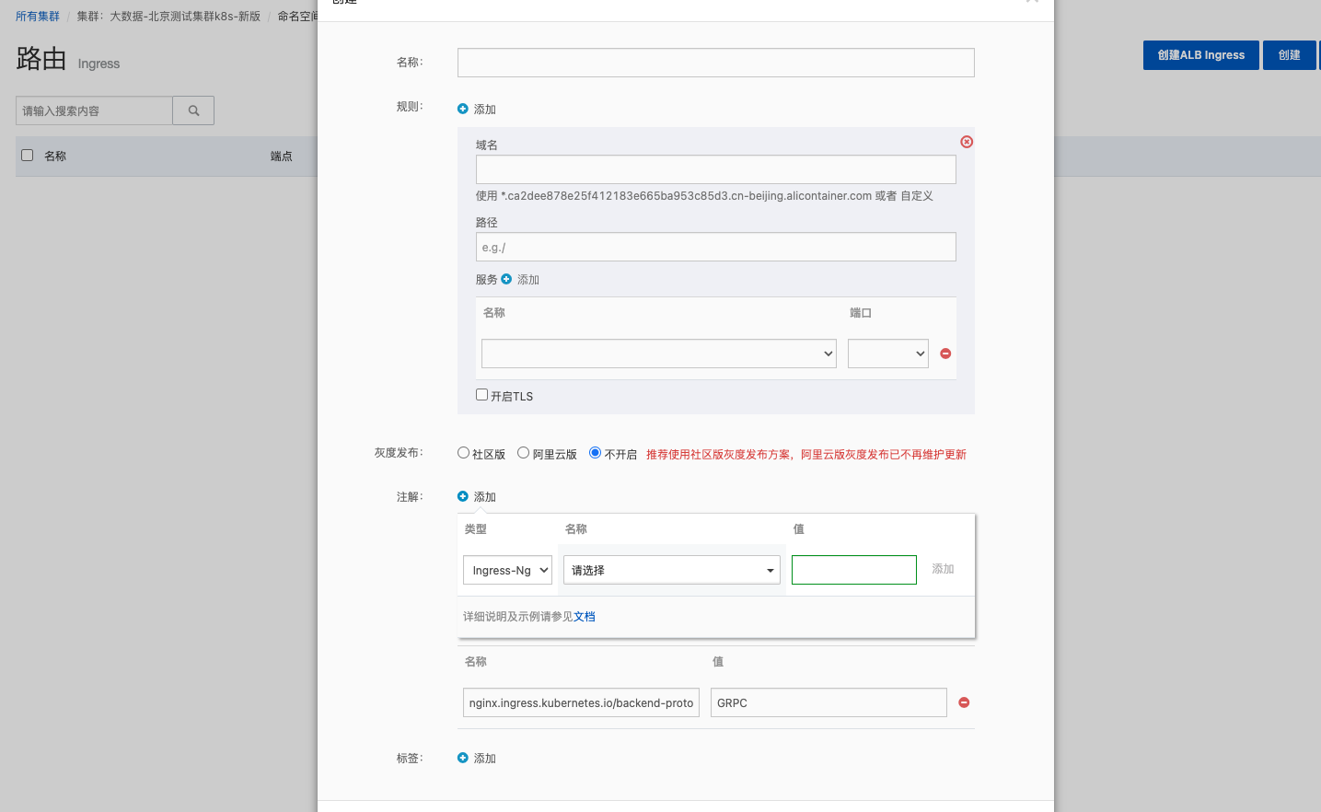
Task: Click the search box with 请输入搜索内容 placeholder
Action: [x=94, y=110]
